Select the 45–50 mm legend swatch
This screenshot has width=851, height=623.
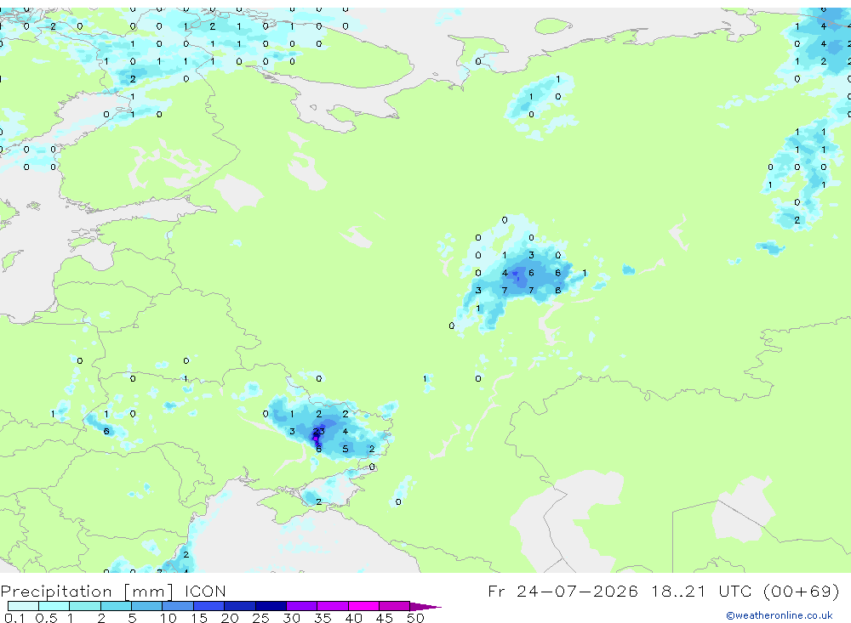click(395, 606)
